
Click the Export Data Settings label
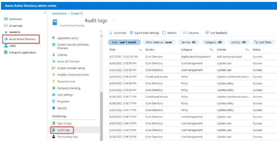click(x=147, y=33)
